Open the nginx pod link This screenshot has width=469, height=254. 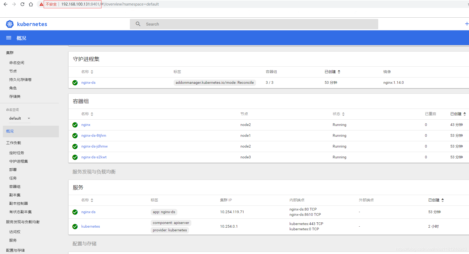pyautogui.click(x=86, y=125)
